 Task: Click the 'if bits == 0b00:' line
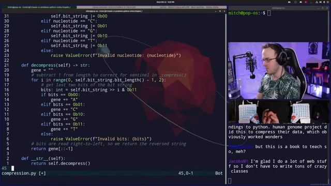pos(61,95)
